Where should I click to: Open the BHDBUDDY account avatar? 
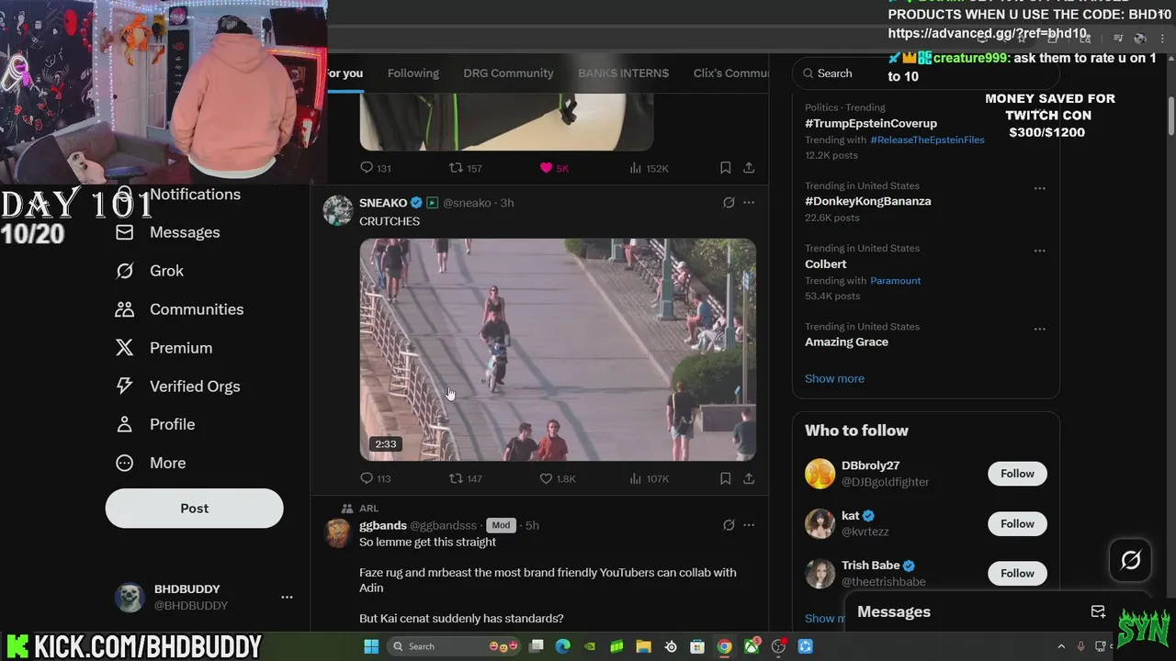click(130, 597)
